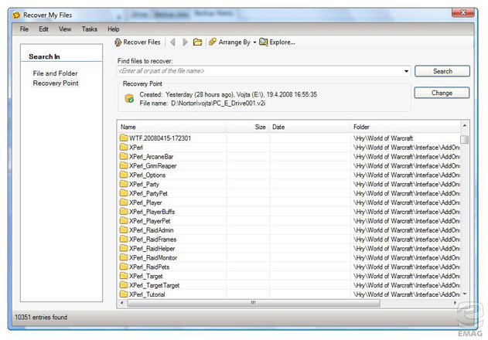Click the vertical scrollbar thumb
Viewport: 488px width, 340px height.
click(464, 139)
